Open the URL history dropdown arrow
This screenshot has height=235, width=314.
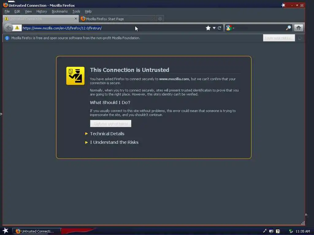click(x=214, y=28)
